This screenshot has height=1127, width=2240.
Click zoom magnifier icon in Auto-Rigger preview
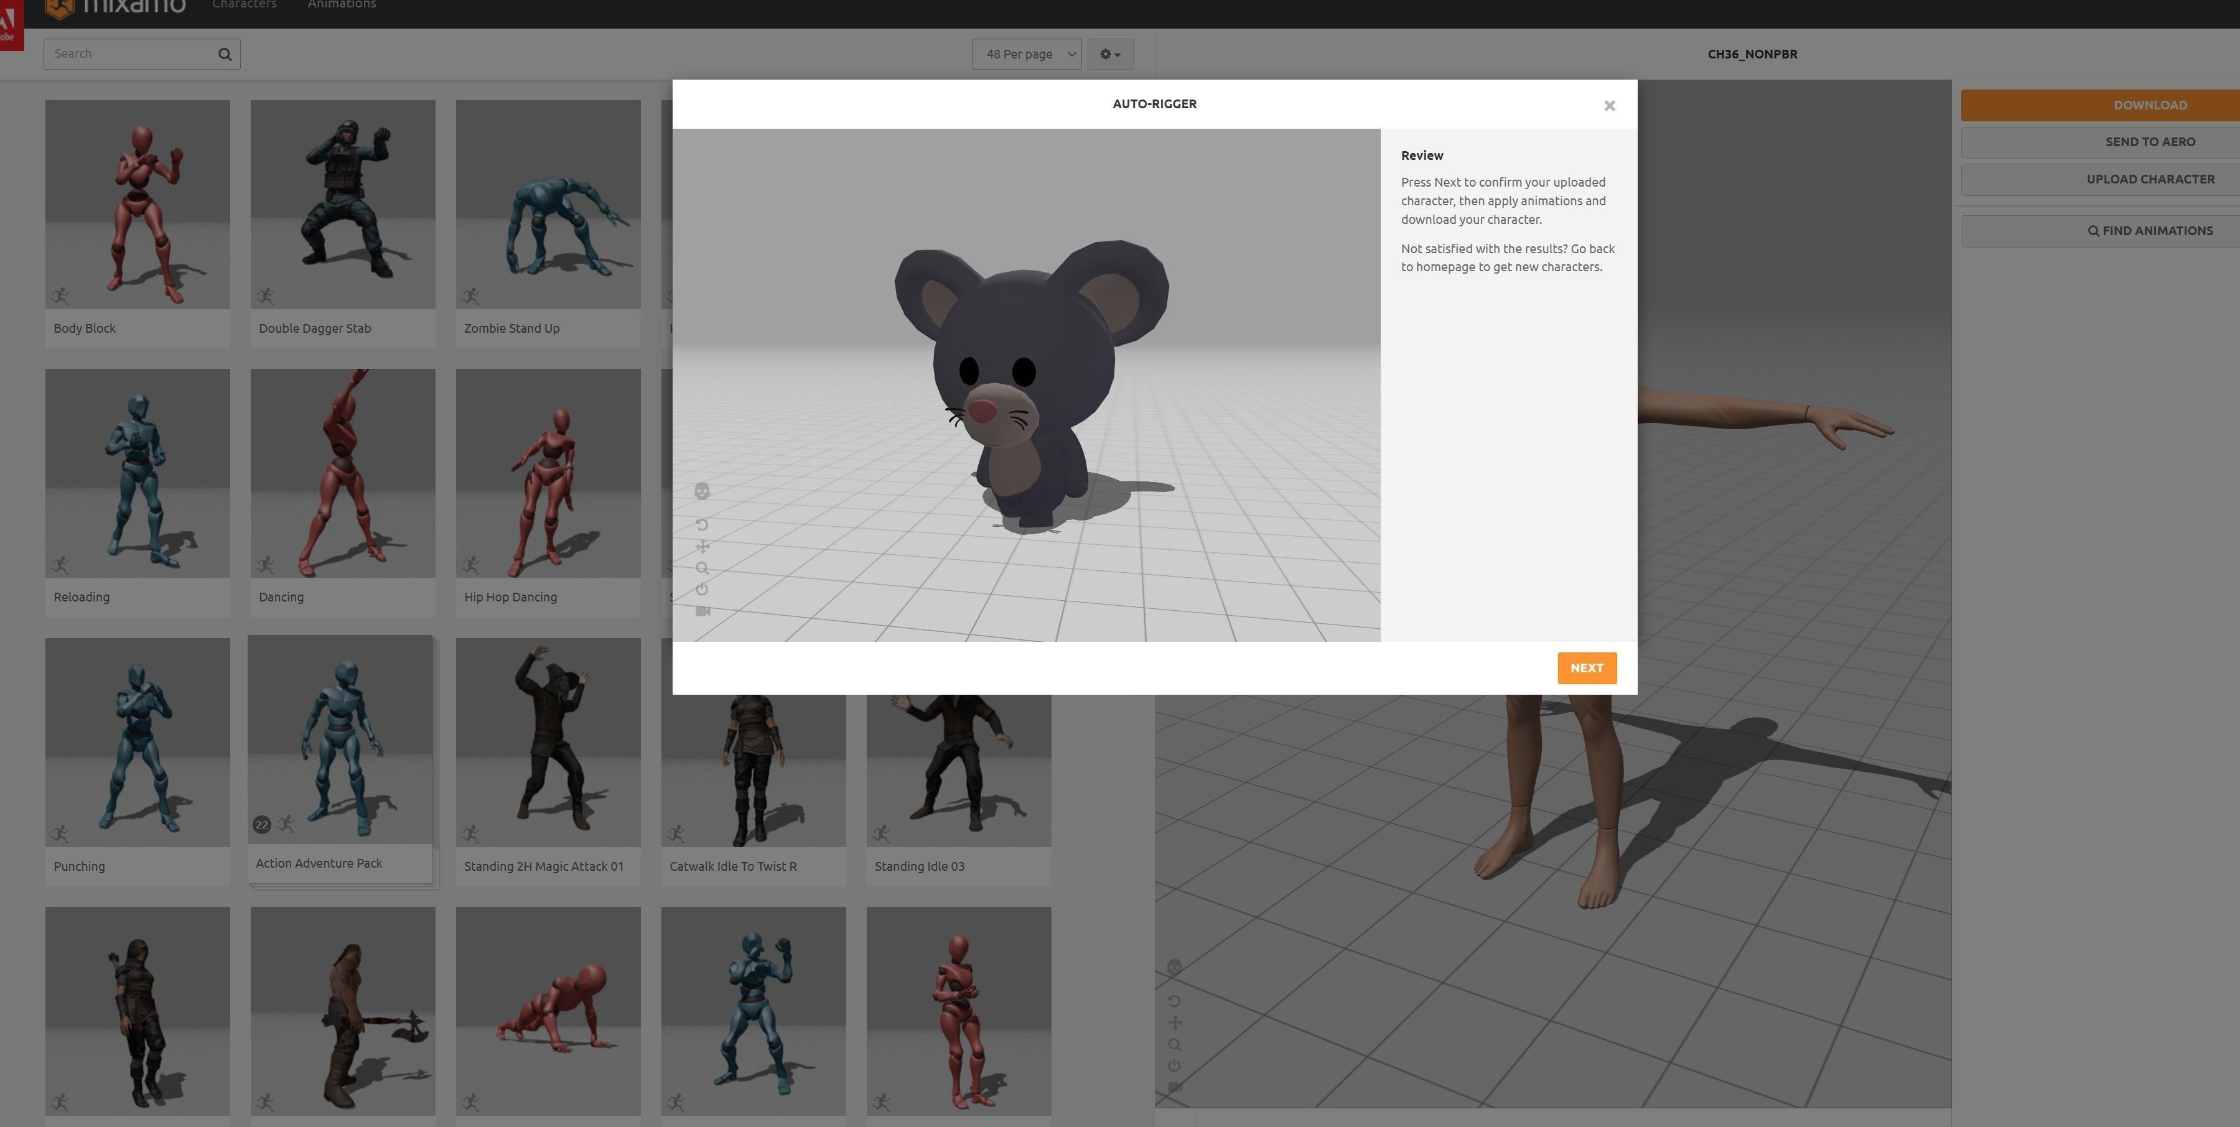click(702, 568)
